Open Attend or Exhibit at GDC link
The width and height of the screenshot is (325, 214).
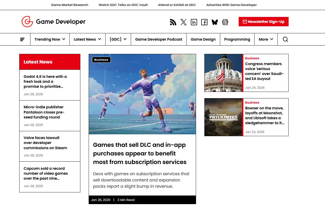[177, 5]
